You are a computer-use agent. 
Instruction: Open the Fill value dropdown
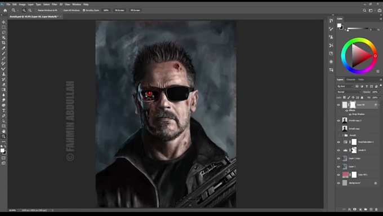[380, 98]
